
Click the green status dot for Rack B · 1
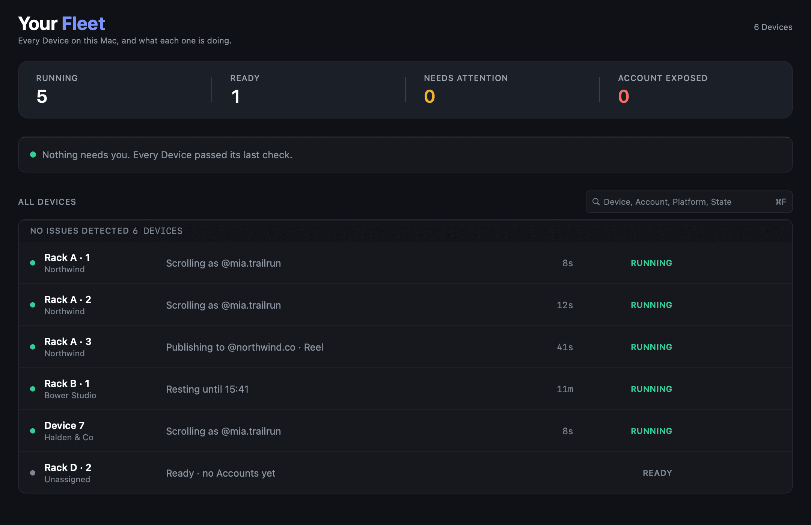[x=33, y=389]
